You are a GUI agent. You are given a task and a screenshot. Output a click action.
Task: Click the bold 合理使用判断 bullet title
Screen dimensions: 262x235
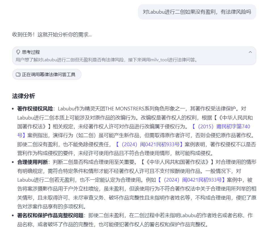[x=32, y=162]
